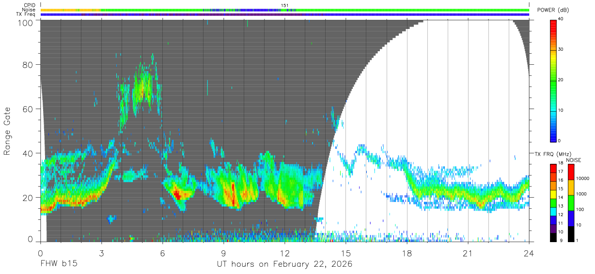This screenshot has width=595, height=274.
Task: Click the 6 hour tick on time axis
Action: [x=163, y=253]
